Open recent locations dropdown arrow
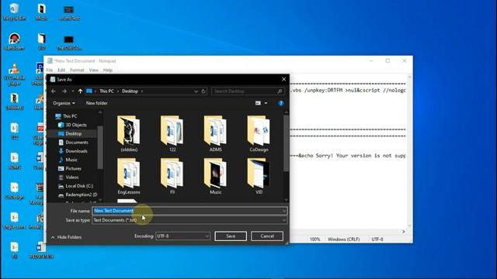 click(72, 91)
